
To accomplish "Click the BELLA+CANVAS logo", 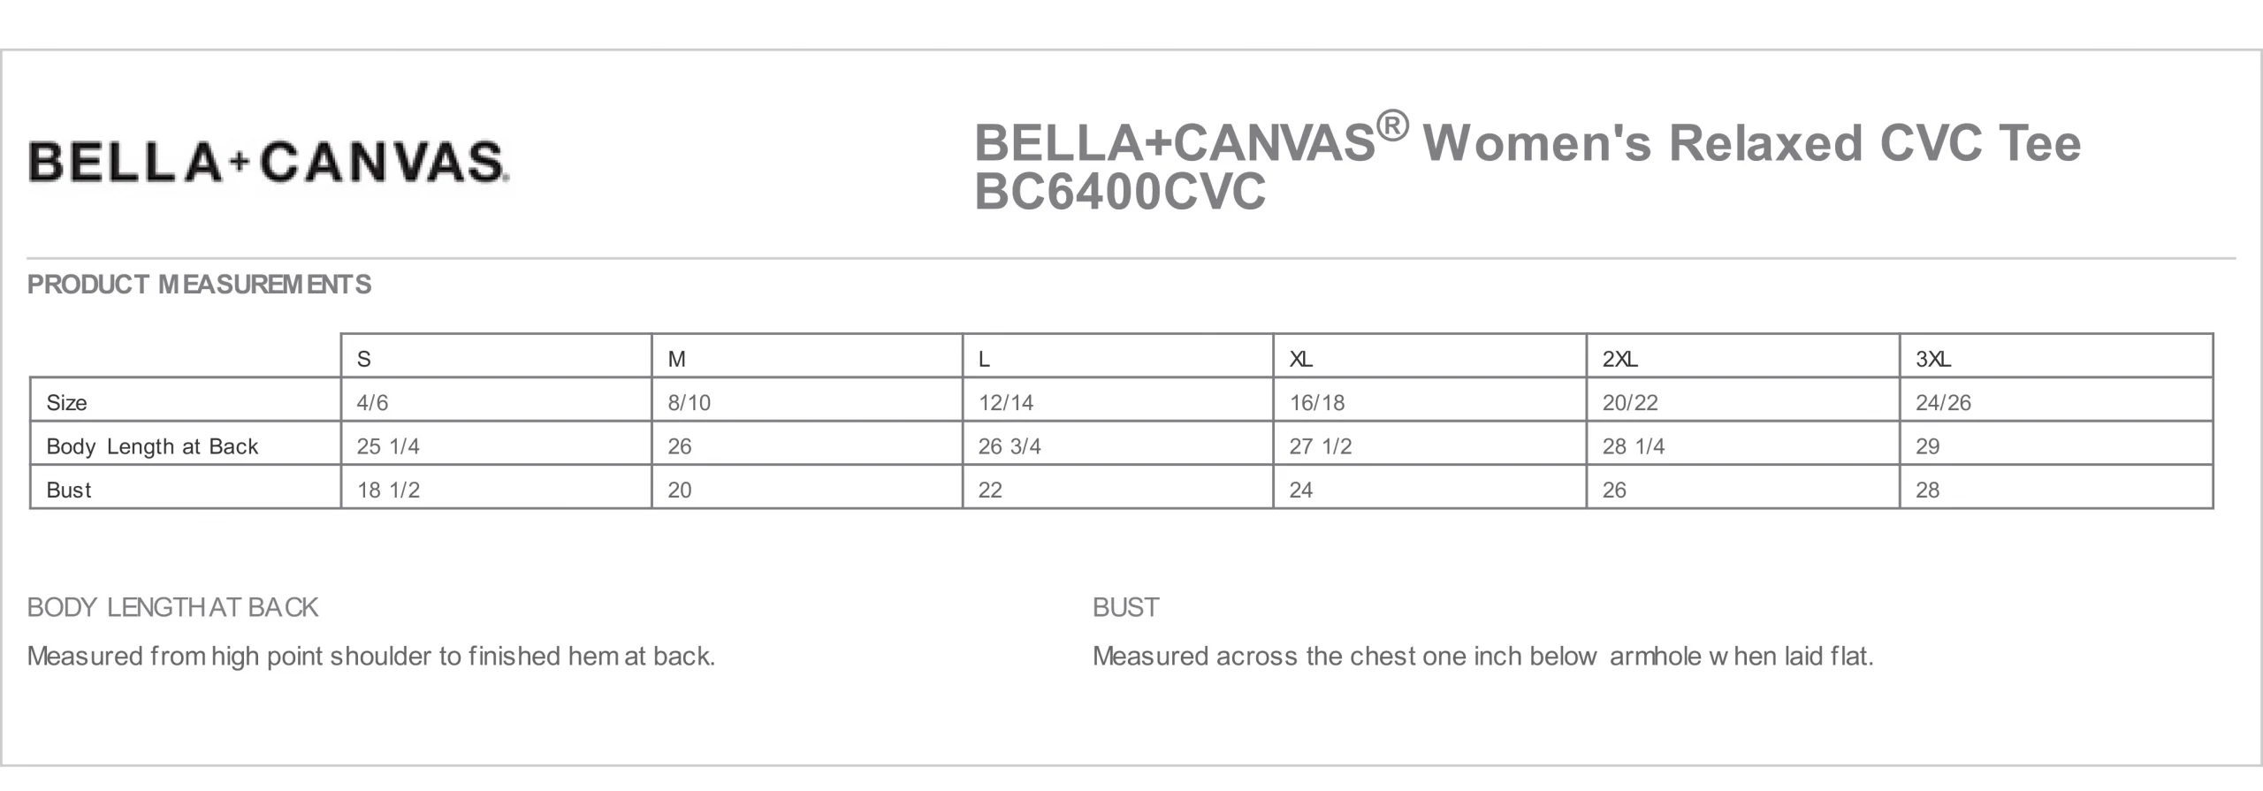I will tap(268, 162).
